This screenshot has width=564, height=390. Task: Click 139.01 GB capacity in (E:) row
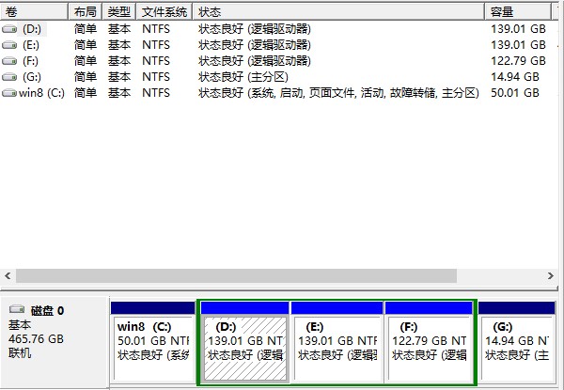518,45
